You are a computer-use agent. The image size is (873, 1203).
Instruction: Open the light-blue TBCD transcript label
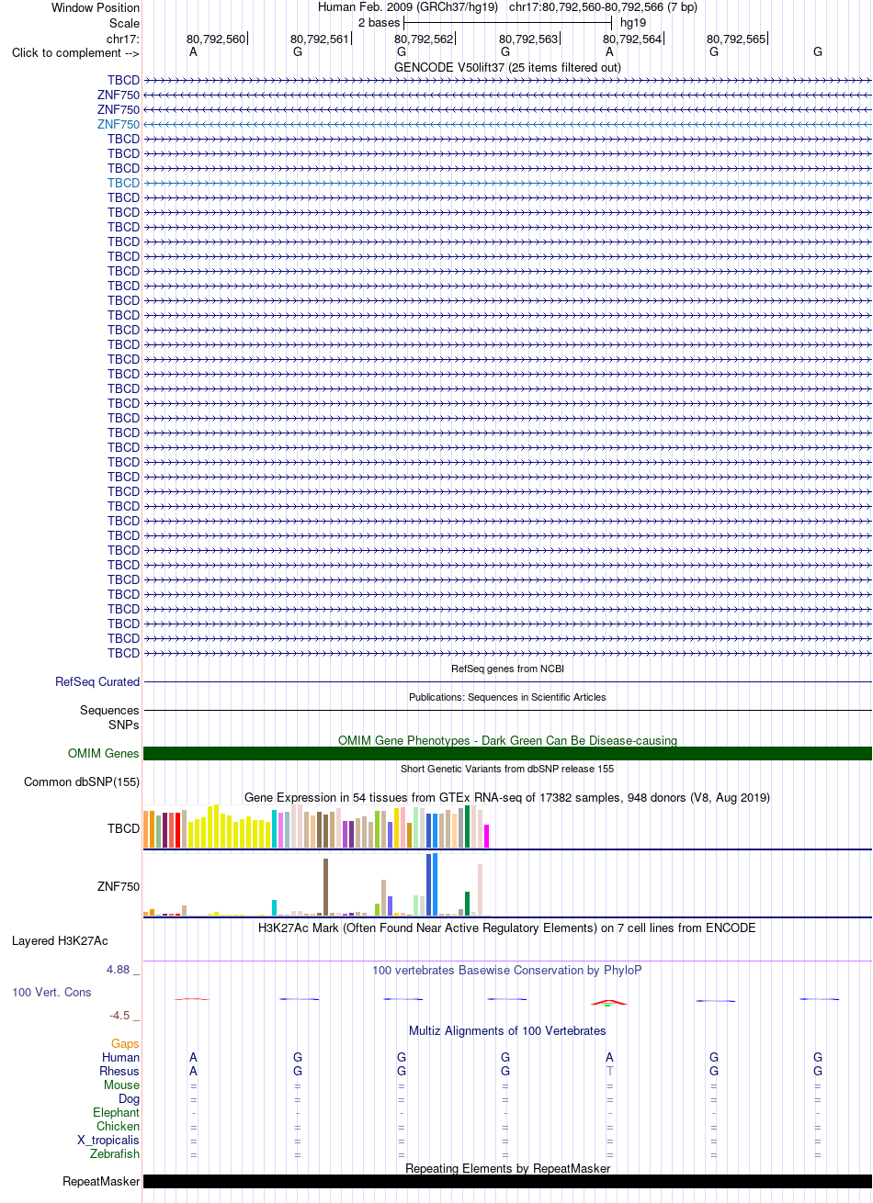click(x=123, y=183)
